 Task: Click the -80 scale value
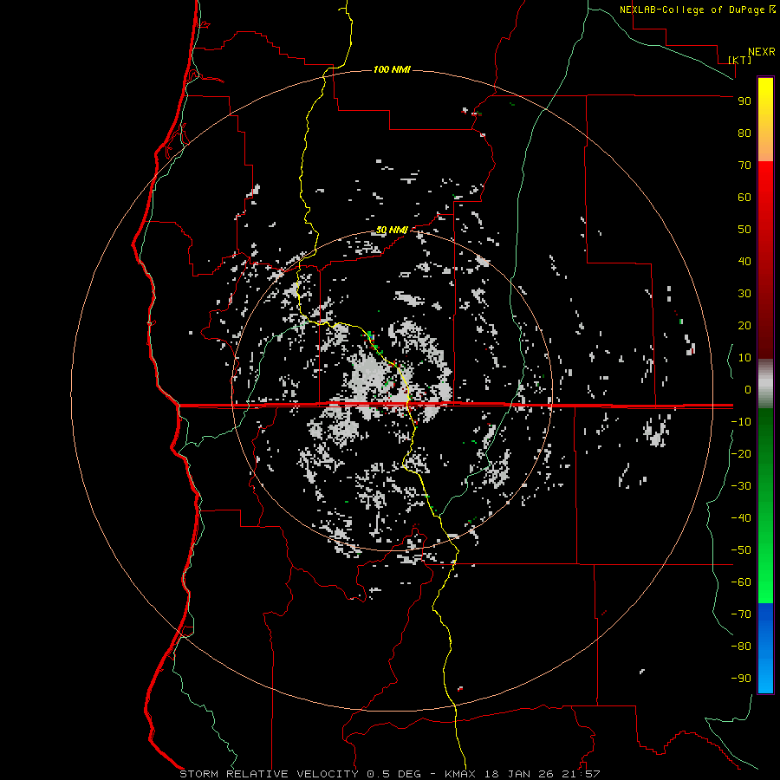tap(741, 647)
